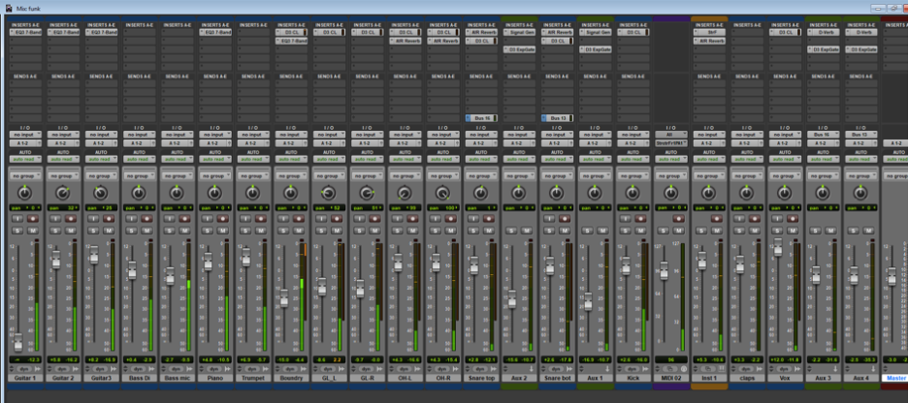
Task: Select the Bass mic track name
Action: [177, 378]
